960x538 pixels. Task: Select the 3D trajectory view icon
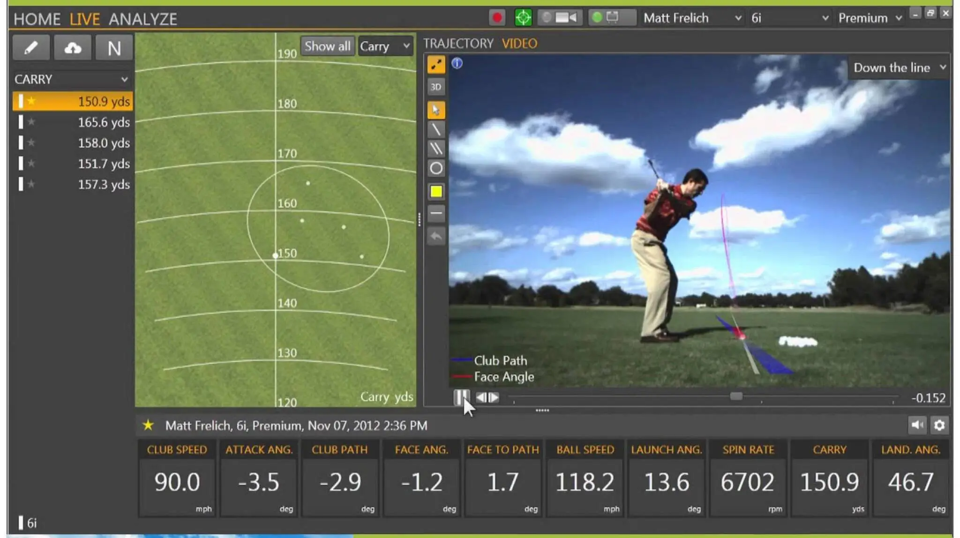click(435, 86)
